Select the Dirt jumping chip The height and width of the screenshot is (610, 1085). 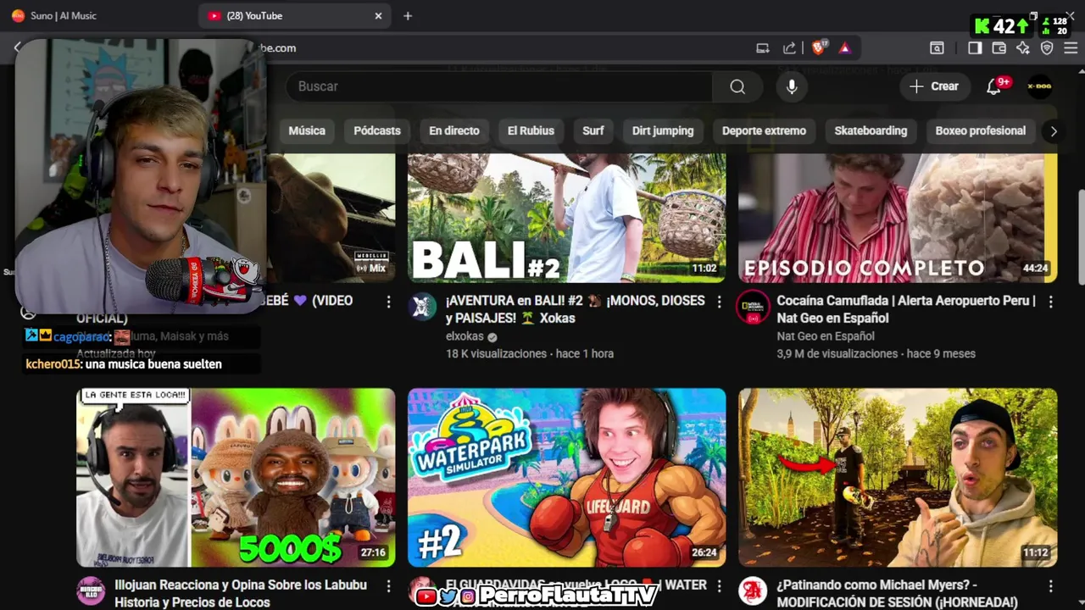click(x=663, y=130)
